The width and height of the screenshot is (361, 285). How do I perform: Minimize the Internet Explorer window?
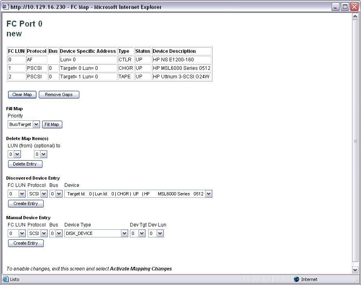335,7
